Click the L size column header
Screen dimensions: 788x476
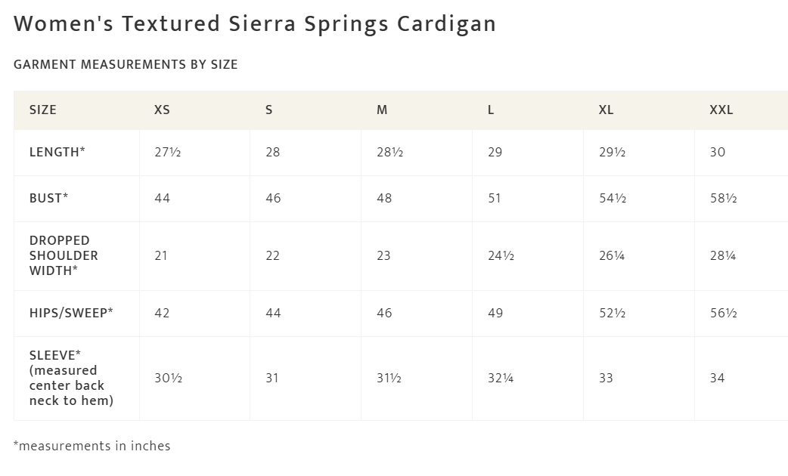click(491, 110)
